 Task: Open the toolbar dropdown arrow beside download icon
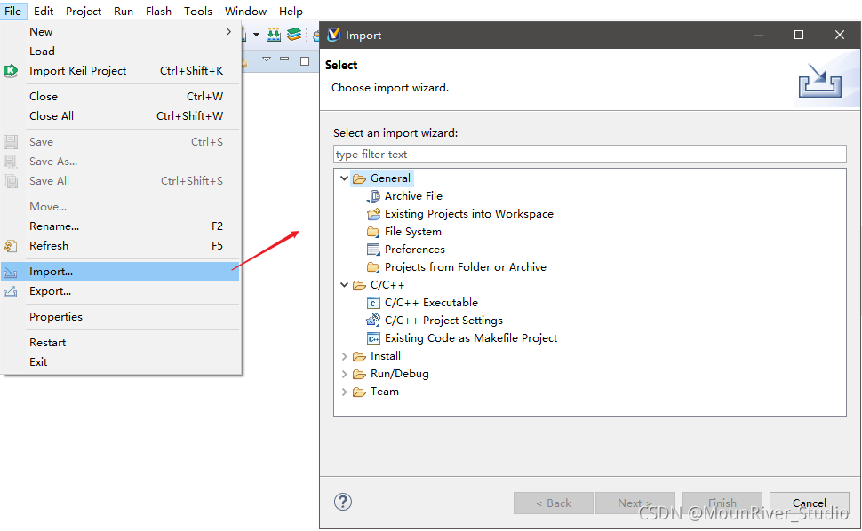(x=256, y=35)
